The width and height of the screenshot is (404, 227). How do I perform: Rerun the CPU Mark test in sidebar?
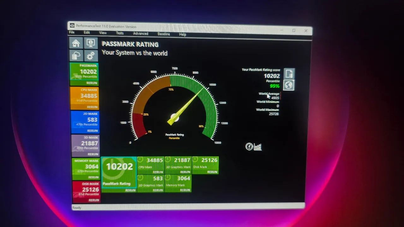click(x=92, y=107)
